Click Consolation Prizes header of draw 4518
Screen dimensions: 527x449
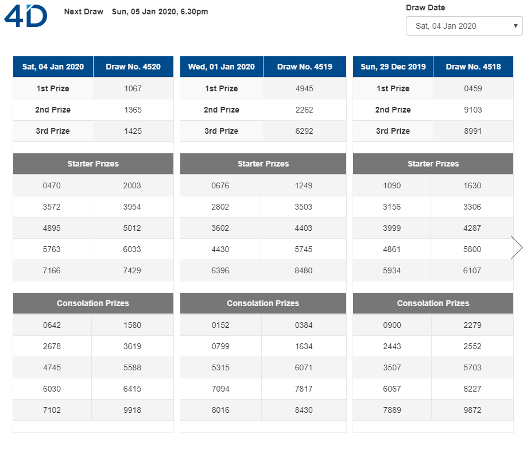pyautogui.click(x=433, y=303)
